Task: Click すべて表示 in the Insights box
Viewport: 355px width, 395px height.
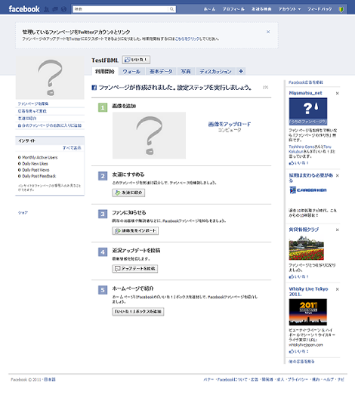Action: [x=72, y=148]
